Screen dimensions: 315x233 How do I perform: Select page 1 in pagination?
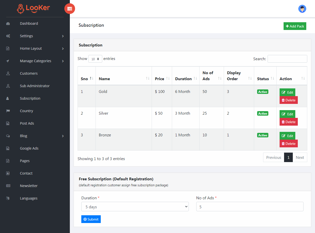pyautogui.click(x=288, y=157)
